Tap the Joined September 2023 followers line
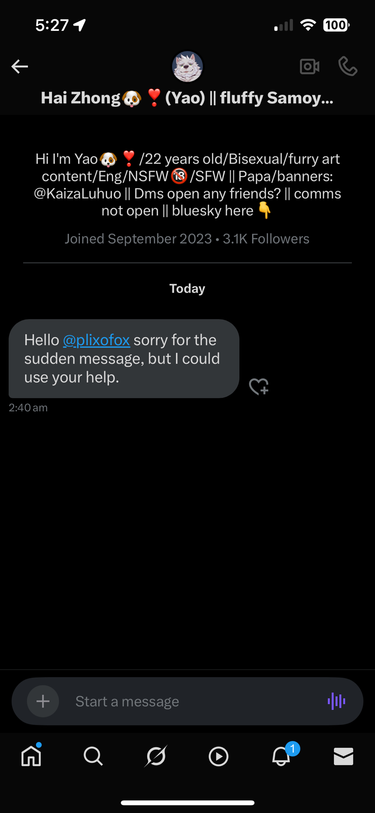 (187, 239)
